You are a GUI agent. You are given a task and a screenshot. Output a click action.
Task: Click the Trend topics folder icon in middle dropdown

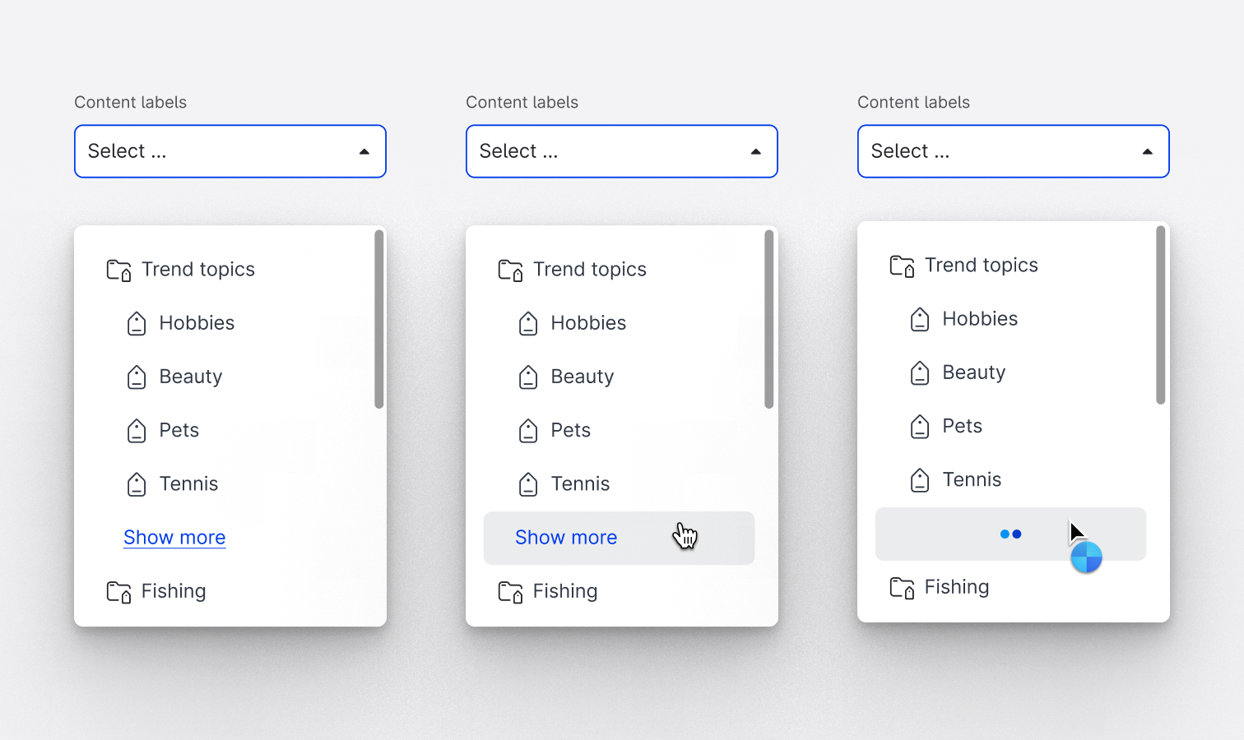pos(510,269)
